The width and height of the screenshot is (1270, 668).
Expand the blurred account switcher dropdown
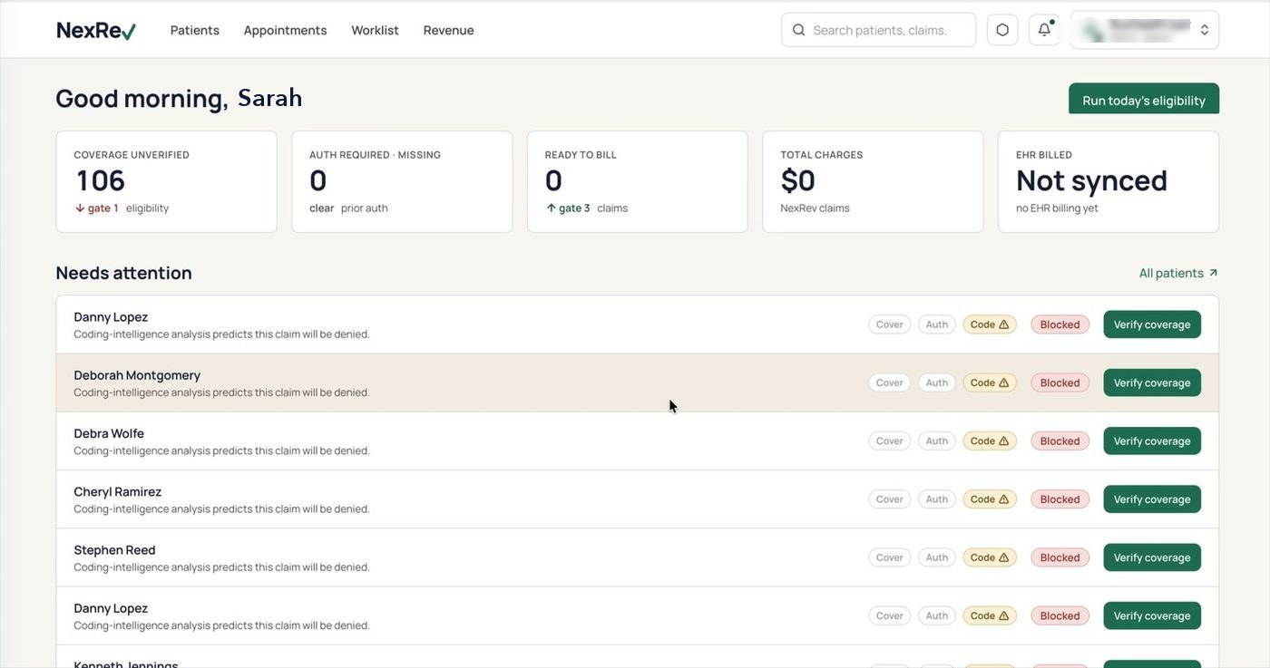click(x=1145, y=30)
